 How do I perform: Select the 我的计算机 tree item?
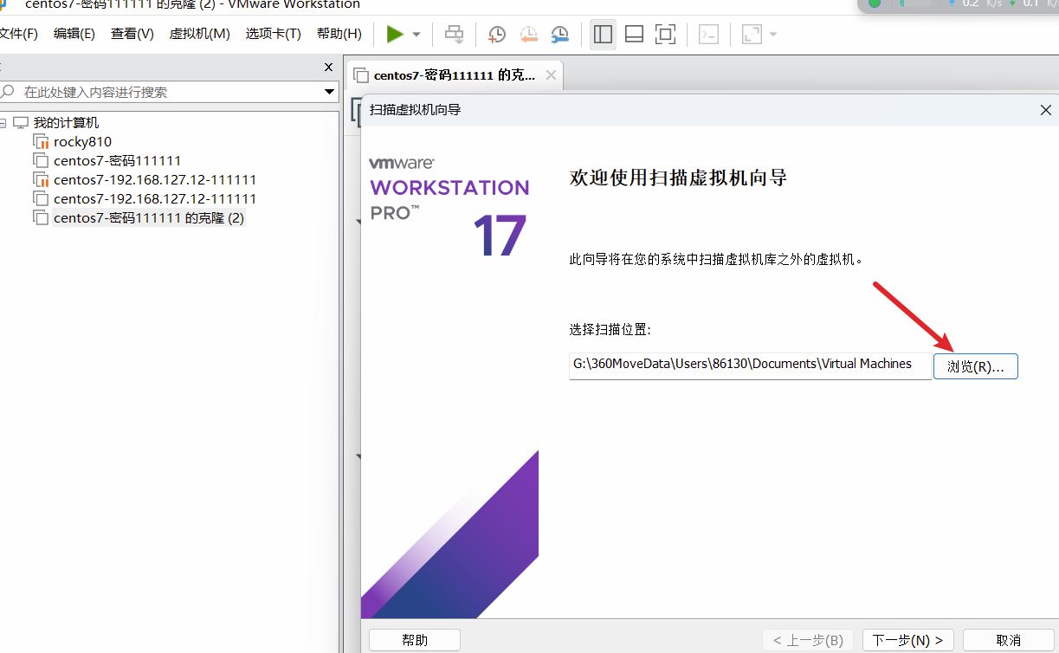click(x=66, y=123)
